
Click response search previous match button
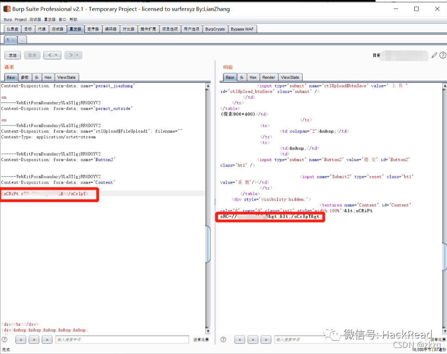pyautogui.click(x=240, y=339)
